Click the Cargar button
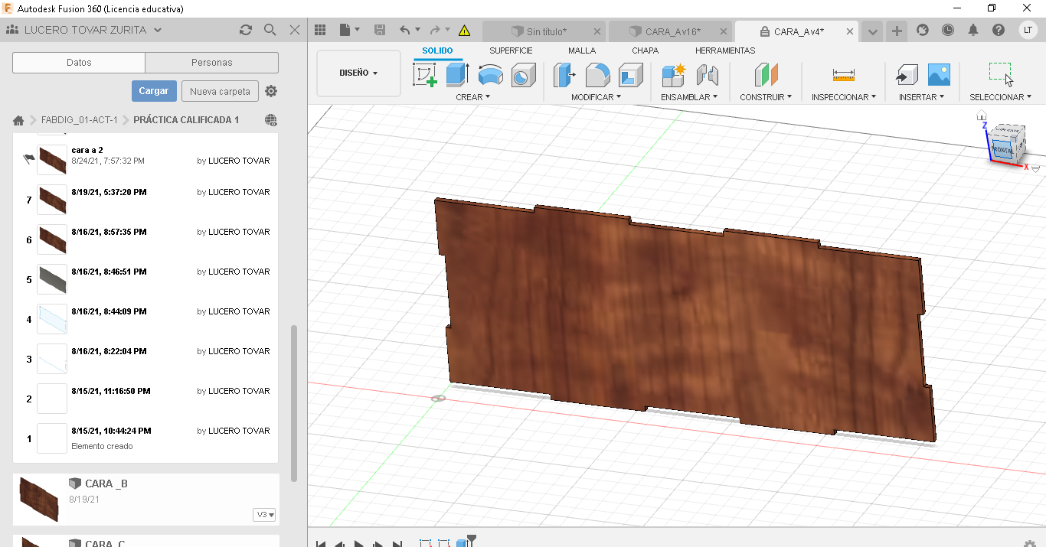The height and width of the screenshot is (547, 1046). (x=154, y=91)
